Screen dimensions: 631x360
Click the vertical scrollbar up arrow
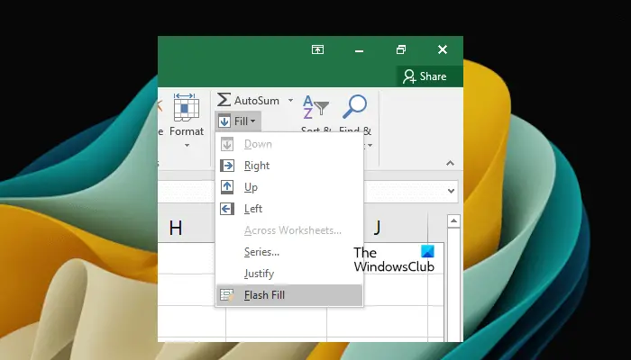[453, 221]
